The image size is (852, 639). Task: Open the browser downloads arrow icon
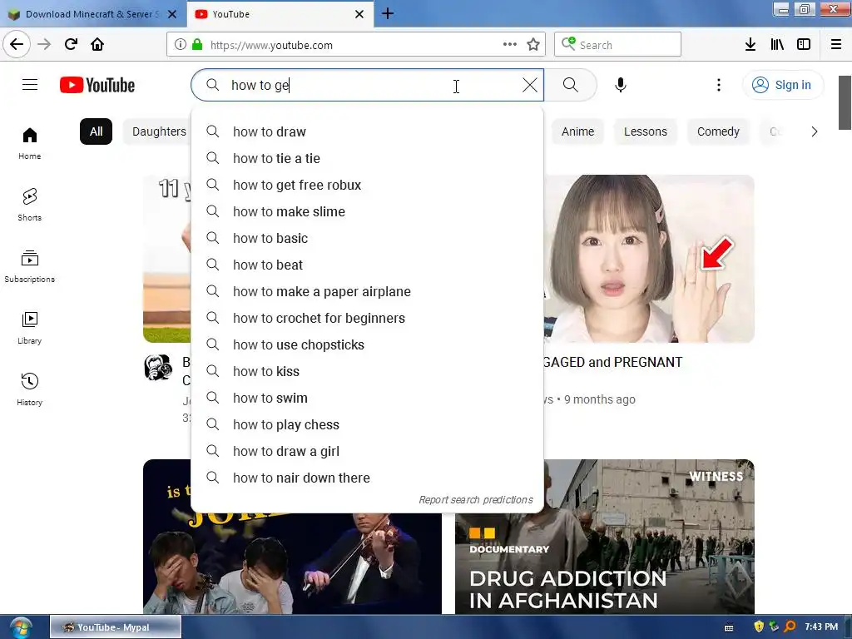pos(750,45)
